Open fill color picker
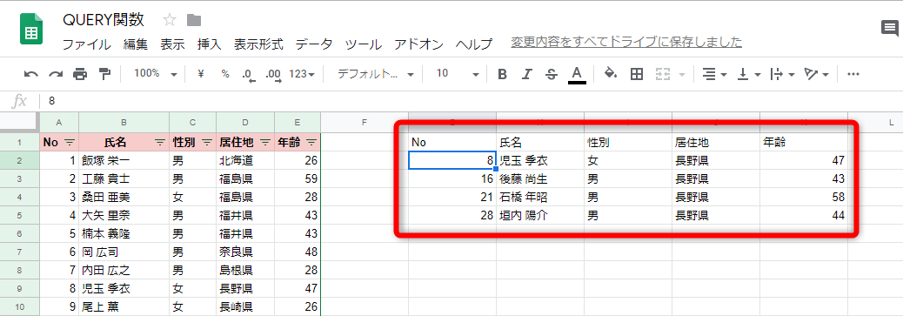 coord(611,74)
